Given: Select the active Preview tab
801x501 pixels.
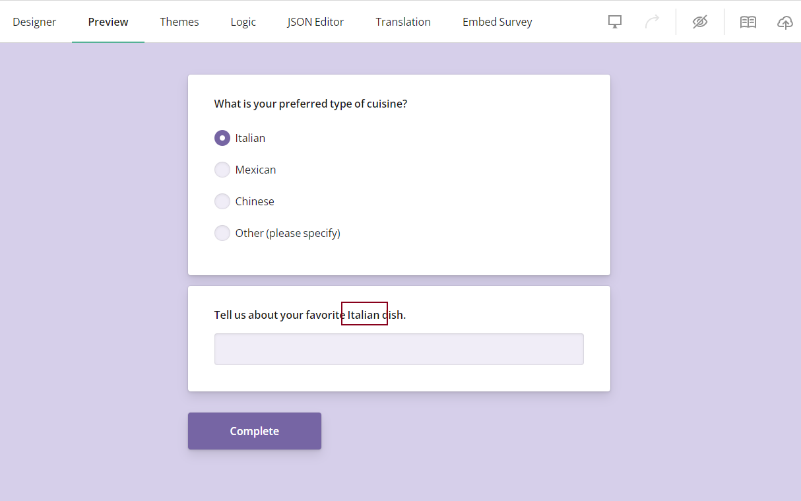Looking at the screenshot, I should click(108, 21).
